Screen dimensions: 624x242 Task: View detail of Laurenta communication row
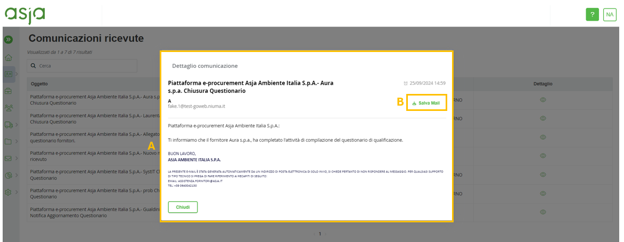click(543, 118)
